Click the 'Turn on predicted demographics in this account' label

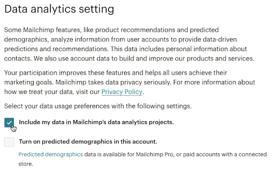click(88, 141)
